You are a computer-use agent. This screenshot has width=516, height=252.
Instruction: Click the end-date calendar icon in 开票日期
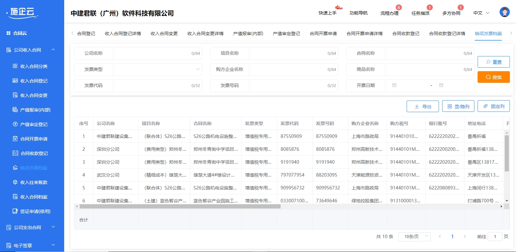click(x=441, y=85)
